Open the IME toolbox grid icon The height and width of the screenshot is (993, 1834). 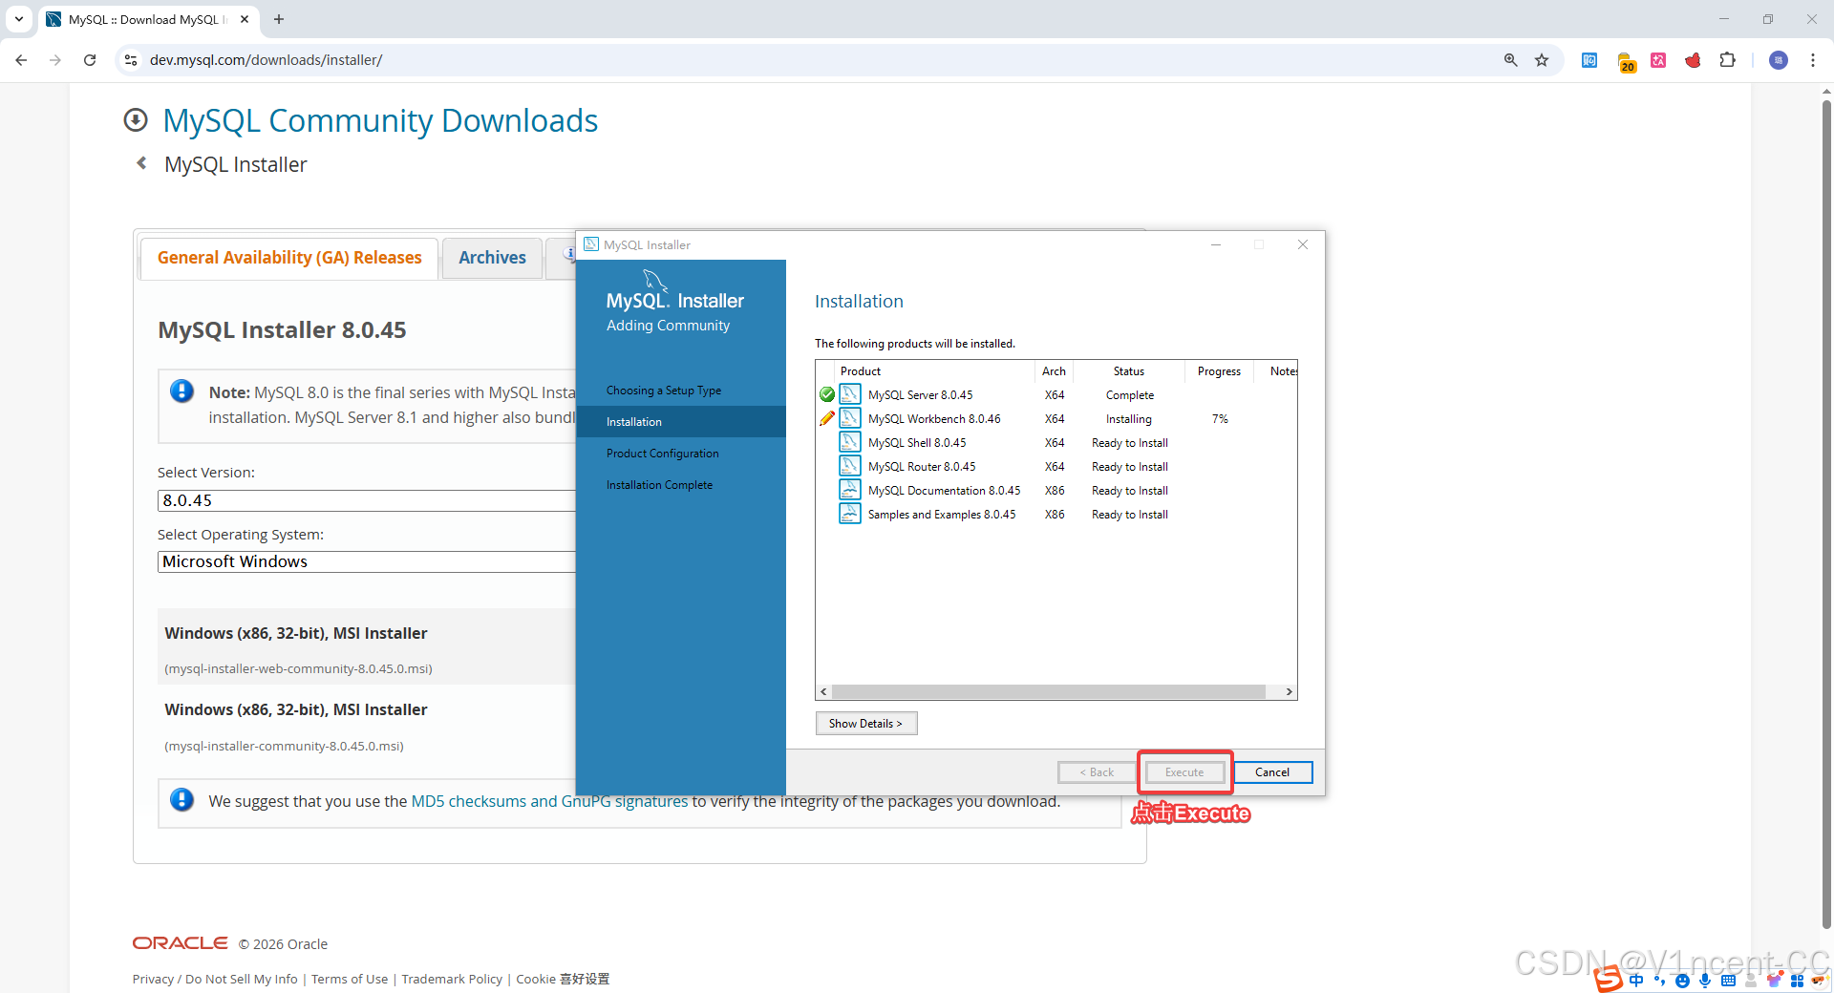click(x=1797, y=981)
